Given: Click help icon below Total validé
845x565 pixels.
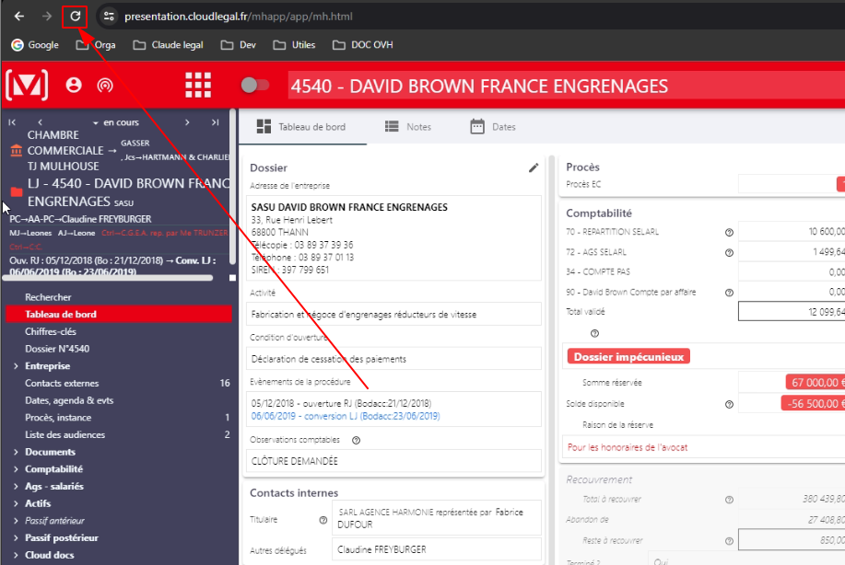Looking at the screenshot, I should pos(595,334).
